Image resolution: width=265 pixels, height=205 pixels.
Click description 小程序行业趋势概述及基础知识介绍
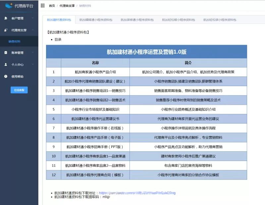point(188,109)
